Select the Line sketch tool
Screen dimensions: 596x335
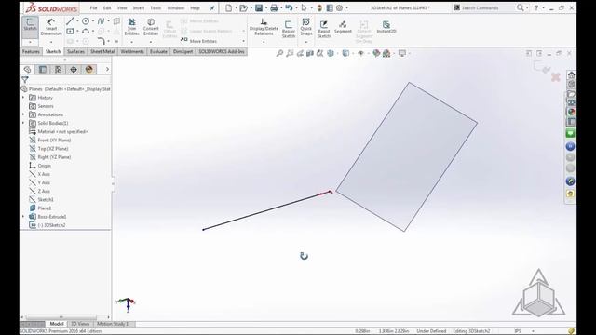pyautogui.click(x=70, y=21)
